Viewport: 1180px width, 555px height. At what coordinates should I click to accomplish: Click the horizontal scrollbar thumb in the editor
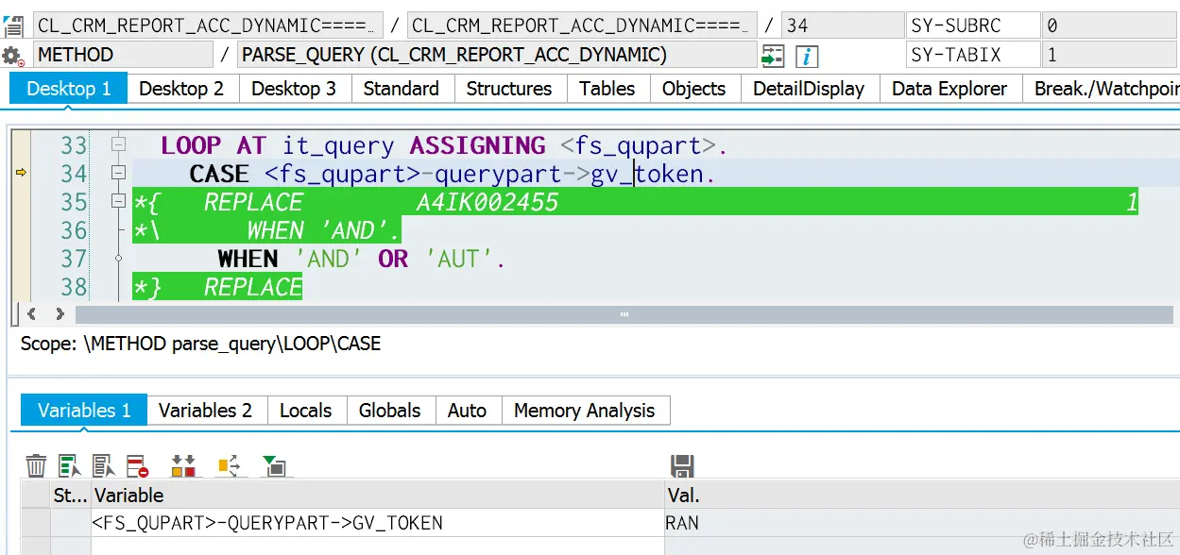pyautogui.click(x=624, y=313)
